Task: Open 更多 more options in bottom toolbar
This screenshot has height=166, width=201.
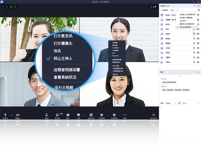Action: pos(125,116)
